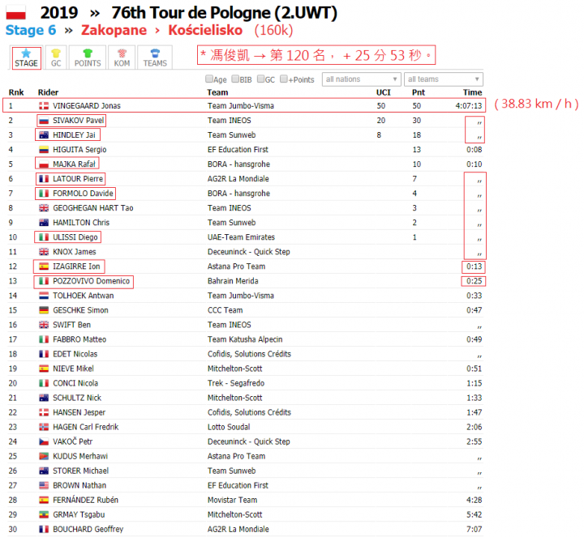Open Trek - Segafredo team link

click(x=236, y=383)
